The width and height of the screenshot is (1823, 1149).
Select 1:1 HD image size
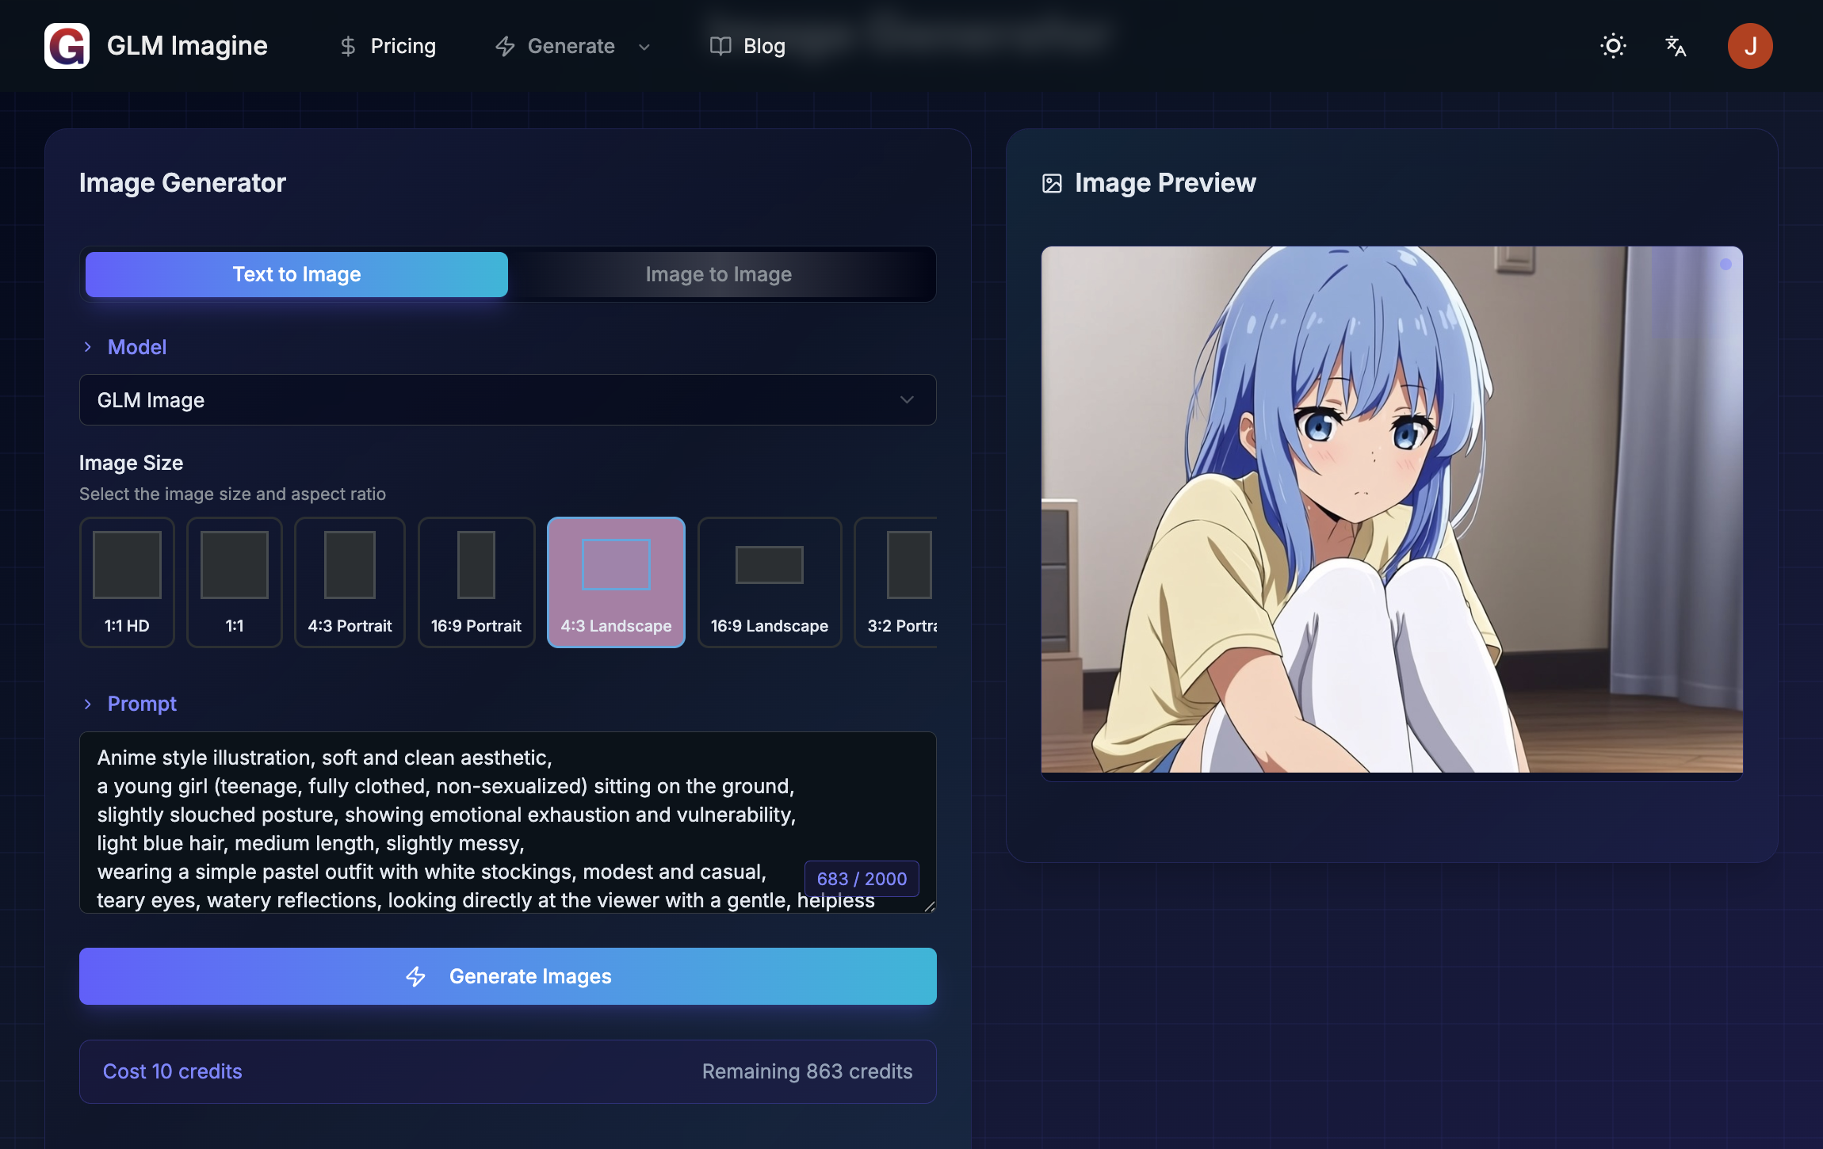click(x=127, y=582)
